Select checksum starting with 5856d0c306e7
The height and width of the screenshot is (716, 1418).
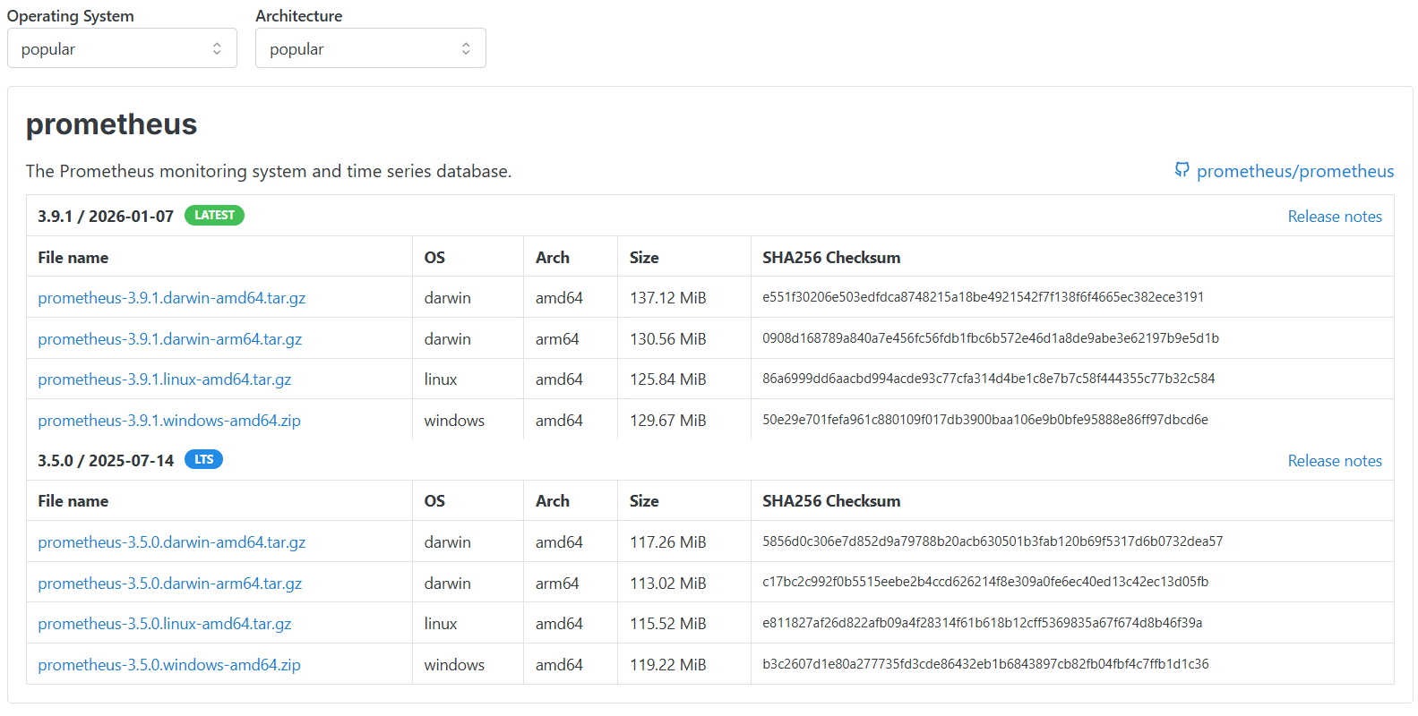coord(993,541)
